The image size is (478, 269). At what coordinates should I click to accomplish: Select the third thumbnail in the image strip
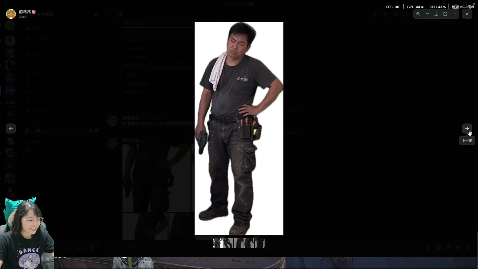239,243
